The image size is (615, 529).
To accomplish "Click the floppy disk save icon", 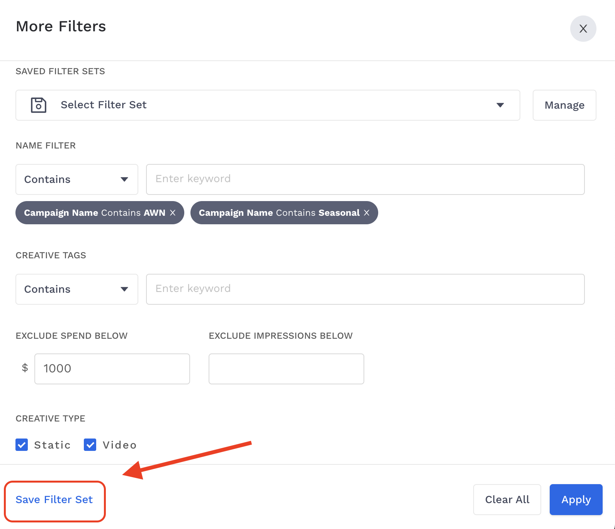I will tap(39, 105).
